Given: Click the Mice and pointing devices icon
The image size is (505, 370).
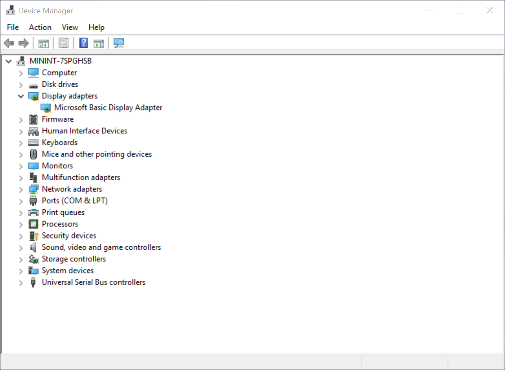Looking at the screenshot, I should tap(33, 154).
